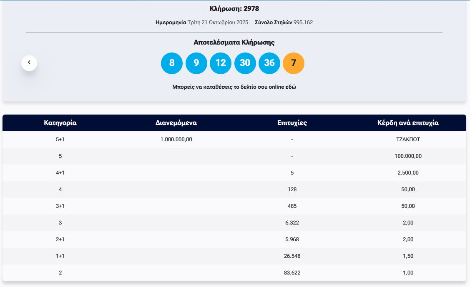Click the Κέρδη ανά επιτυχία column header
This screenshot has width=470, height=287.
(408, 123)
